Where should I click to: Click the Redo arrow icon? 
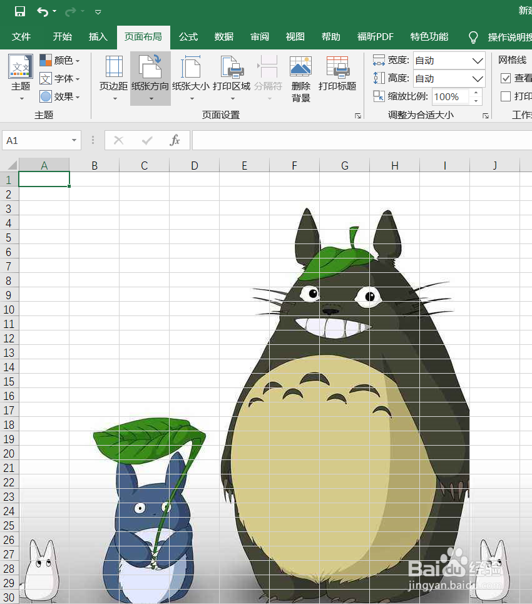pyautogui.click(x=71, y=12)
